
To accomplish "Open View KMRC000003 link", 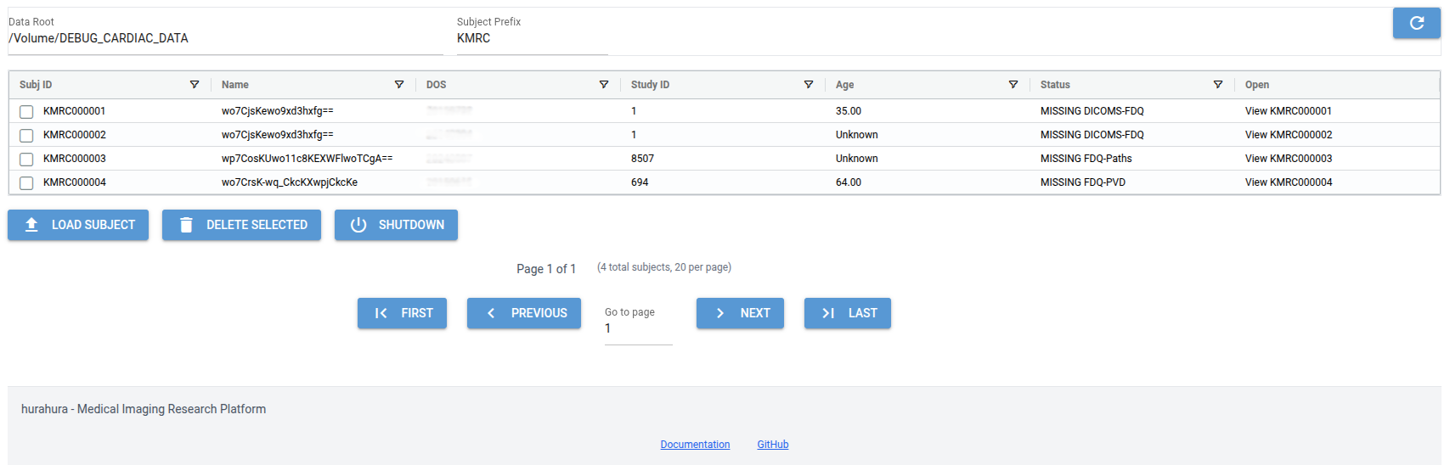I will click(x=1289, y=159).
